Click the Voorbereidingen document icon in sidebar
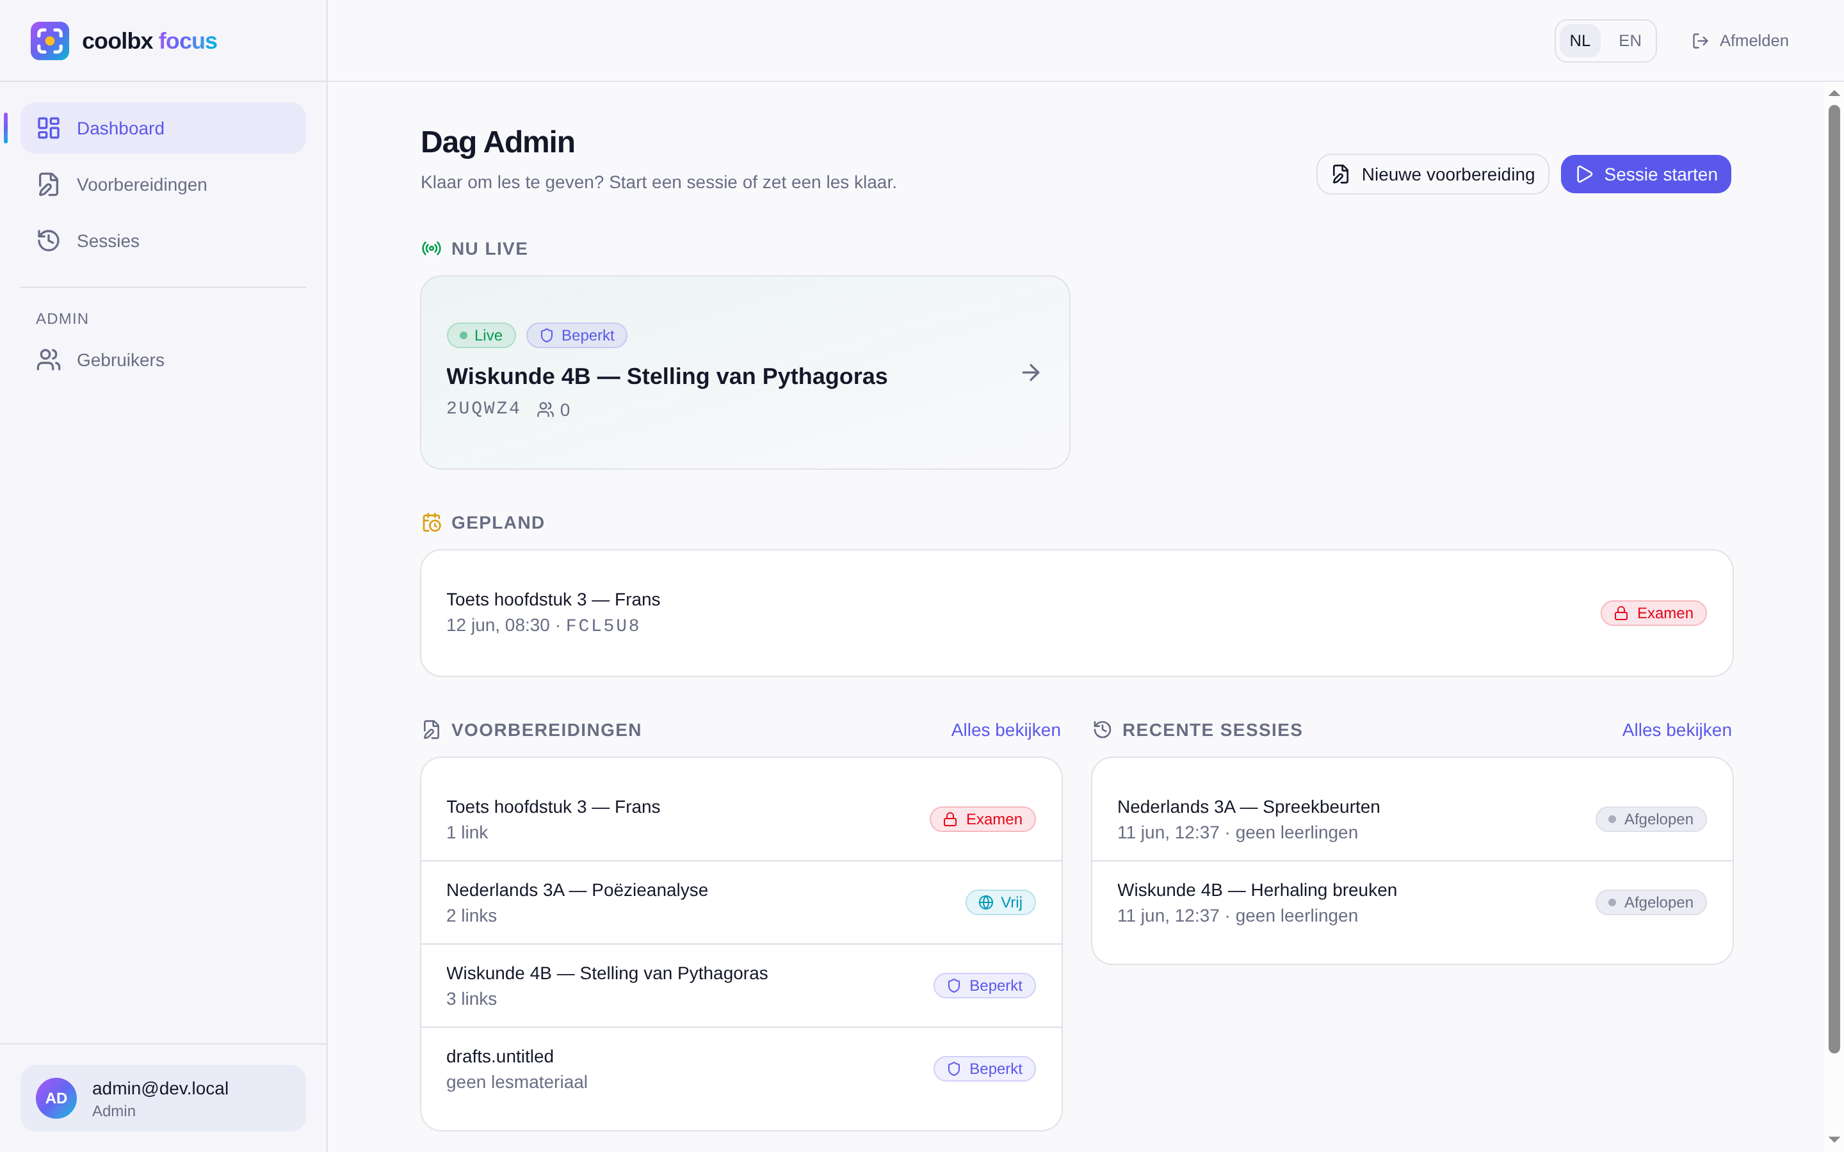Viewport: 1844px width, 1152px height. pos(49,184)
